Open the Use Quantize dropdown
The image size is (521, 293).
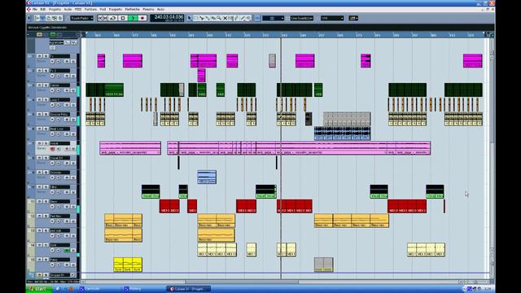point(302,18)
